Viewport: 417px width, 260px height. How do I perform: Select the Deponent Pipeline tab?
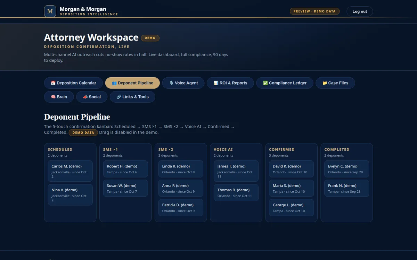(132, 83)
